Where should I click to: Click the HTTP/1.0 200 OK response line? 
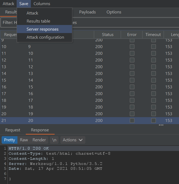click(x=29, y=149)
